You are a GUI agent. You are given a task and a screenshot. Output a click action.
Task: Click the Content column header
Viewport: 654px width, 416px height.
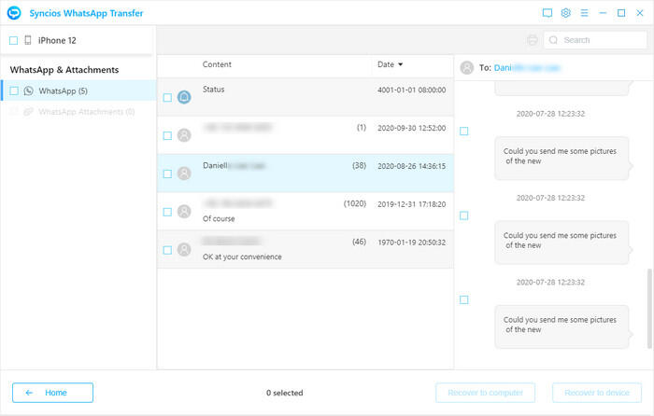[x=217, y=65]
